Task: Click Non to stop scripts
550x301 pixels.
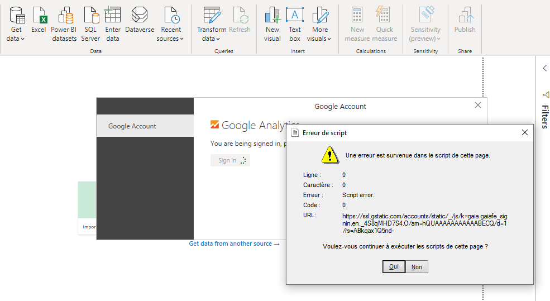Action: (x=417, y=267)
